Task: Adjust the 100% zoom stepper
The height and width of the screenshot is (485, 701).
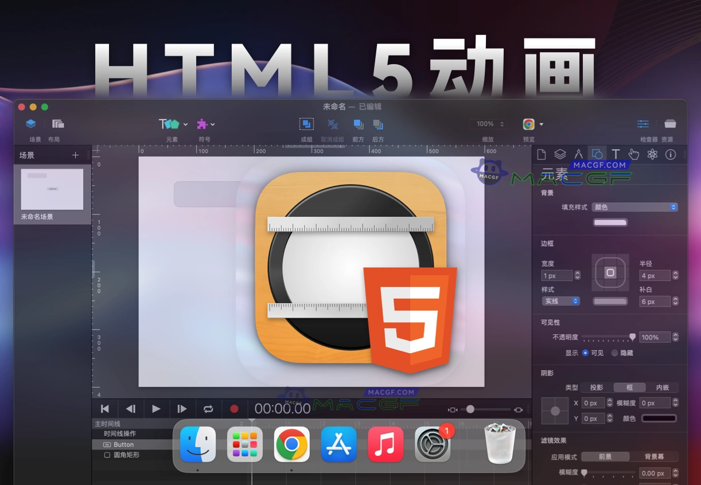Action: 503,124
